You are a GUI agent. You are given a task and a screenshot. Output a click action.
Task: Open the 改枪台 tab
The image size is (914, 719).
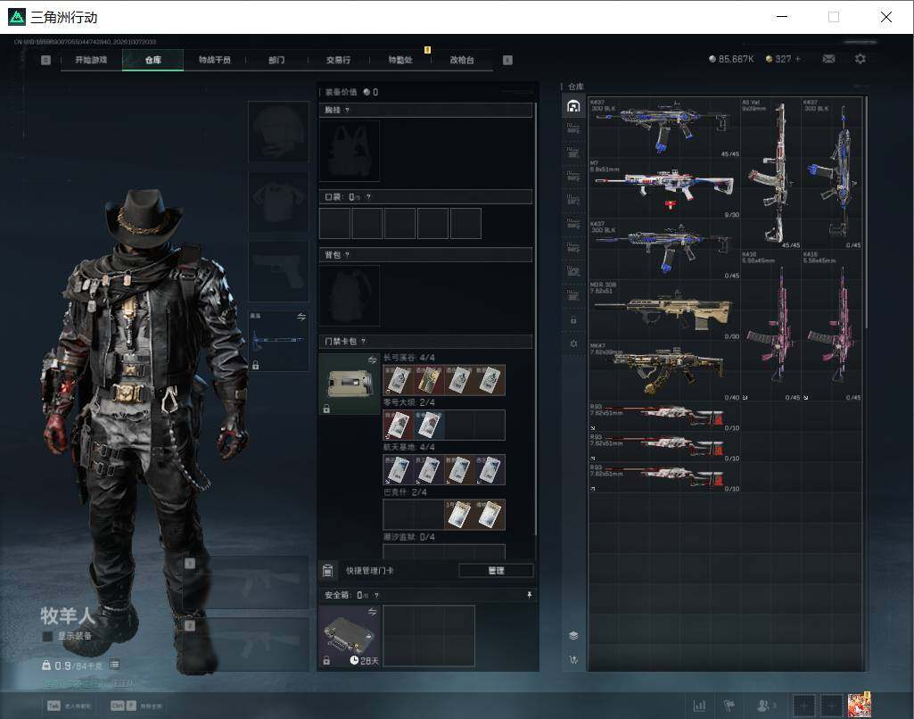(x=462, y=60)
